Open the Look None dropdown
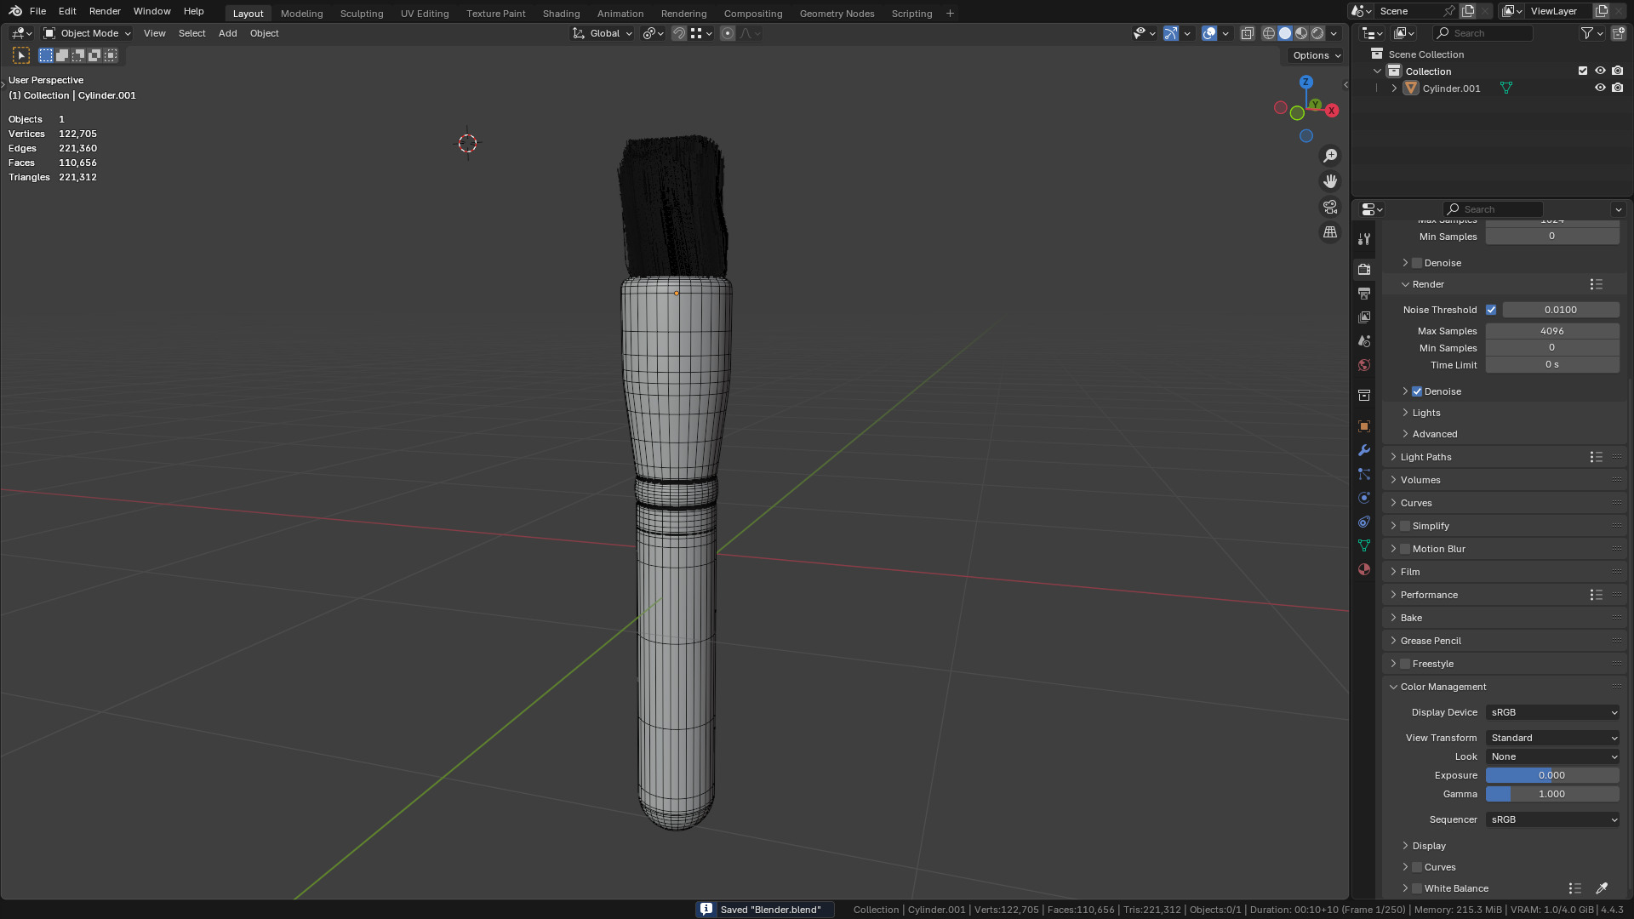 pyautogui.click(x=1553, y=756)
